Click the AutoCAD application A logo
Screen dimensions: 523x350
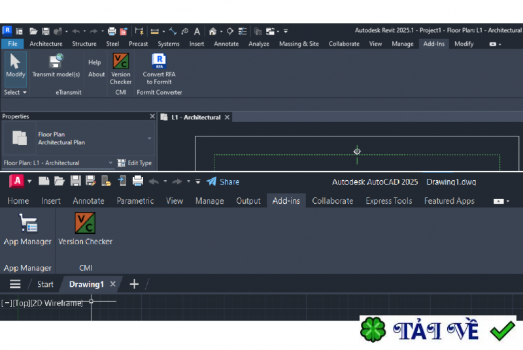tap(17, 181)
